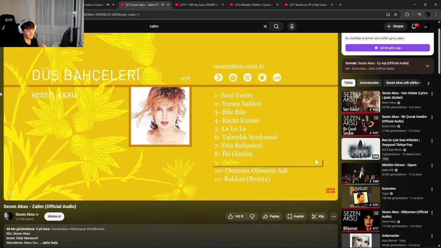
Task: Open a new browser tab
Action: coord(340,5)
